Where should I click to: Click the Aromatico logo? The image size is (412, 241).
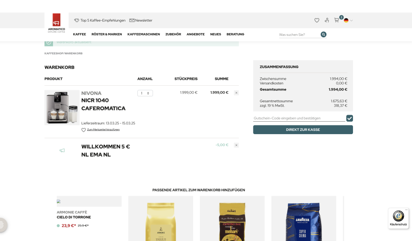pos(57,23)
